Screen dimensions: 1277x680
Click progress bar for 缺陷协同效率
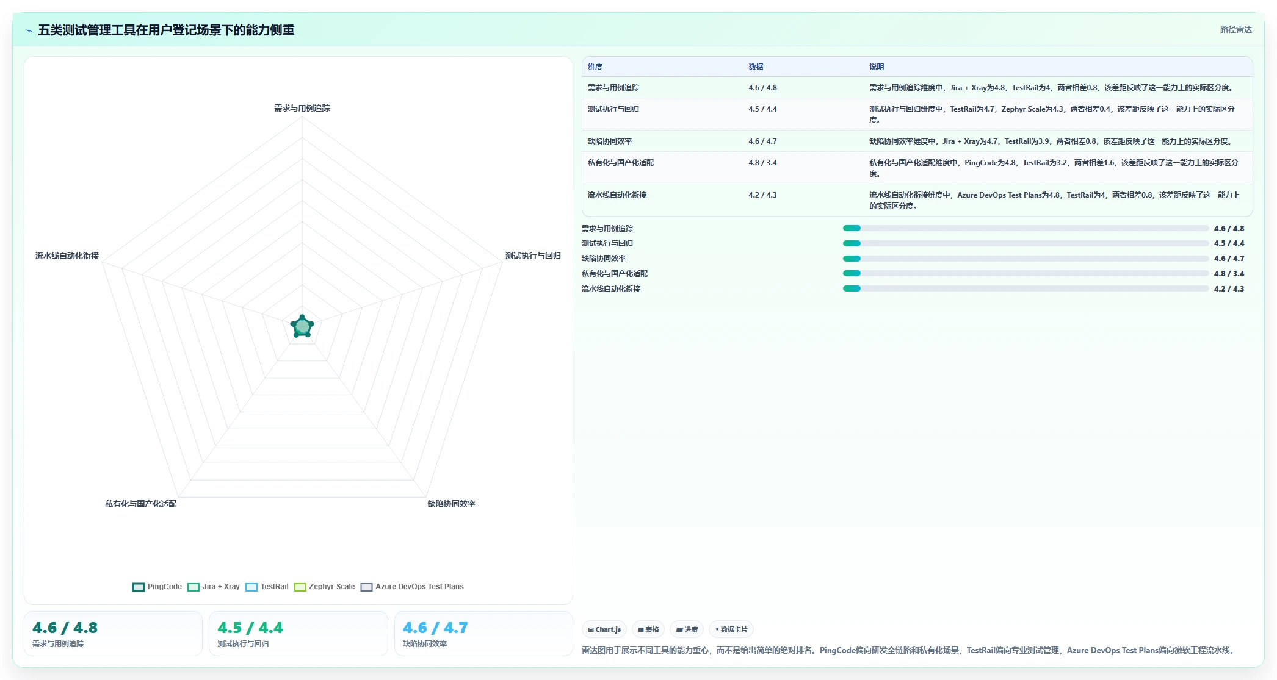(1026, 259)
